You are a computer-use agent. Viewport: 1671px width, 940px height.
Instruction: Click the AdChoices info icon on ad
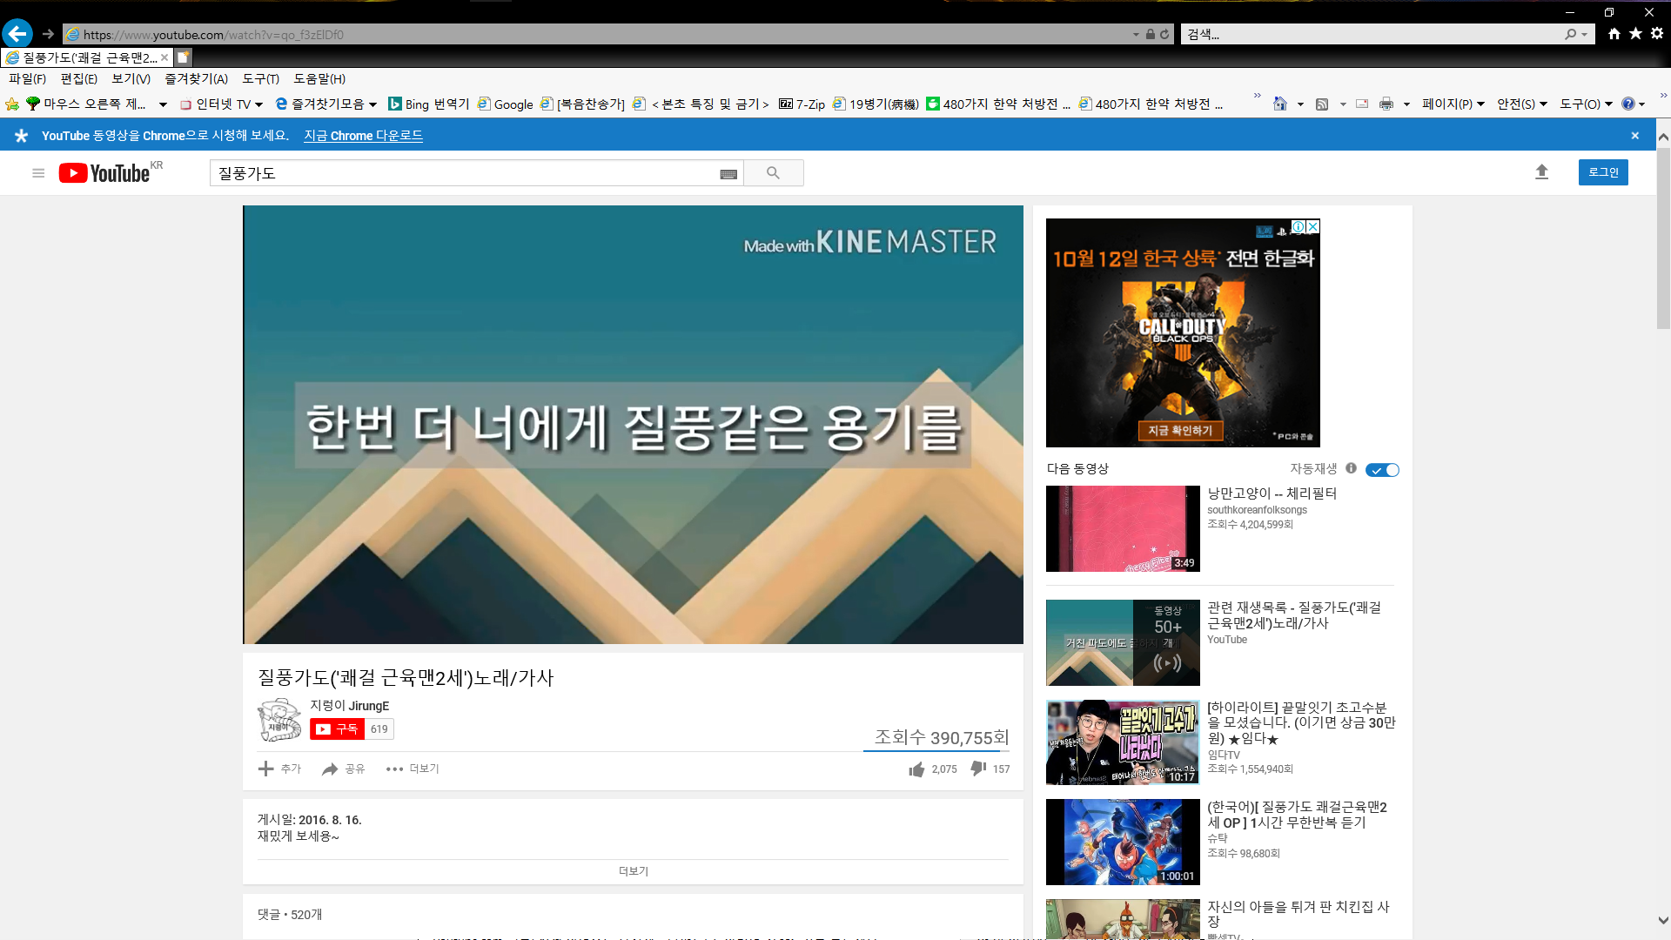pyautogui.click(x=1299, y=227)
